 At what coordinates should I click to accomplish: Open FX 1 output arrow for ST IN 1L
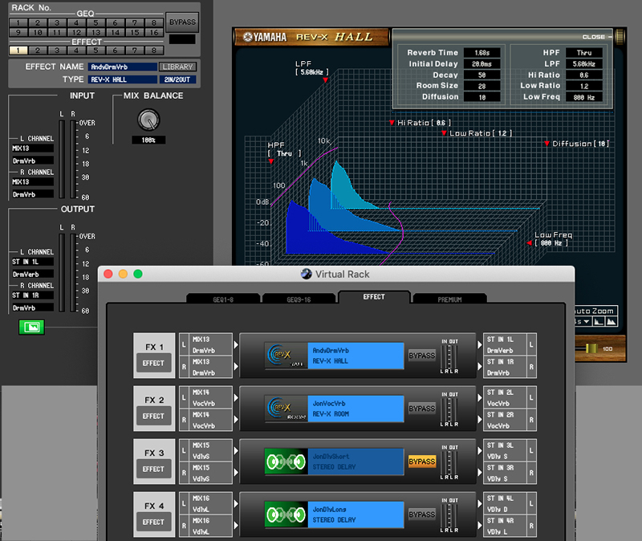click(x=479, y=345)
